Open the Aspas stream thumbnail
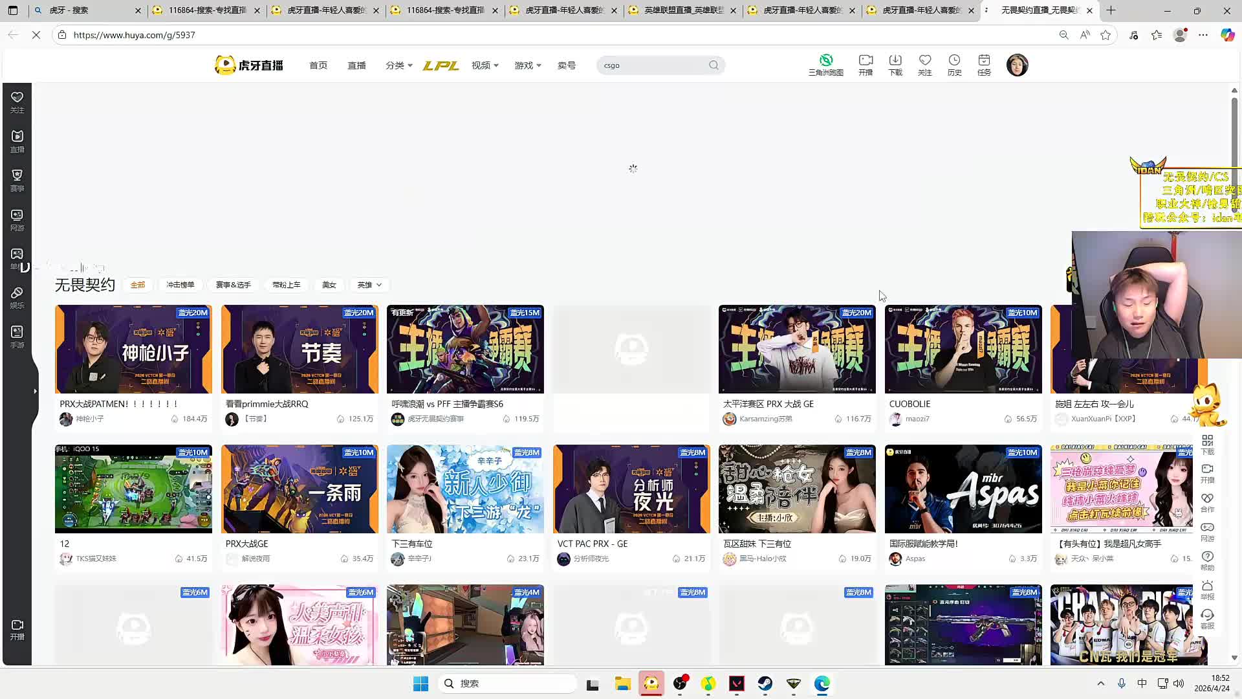This screenshot has height=699, width=1242. tap(963, 489)
